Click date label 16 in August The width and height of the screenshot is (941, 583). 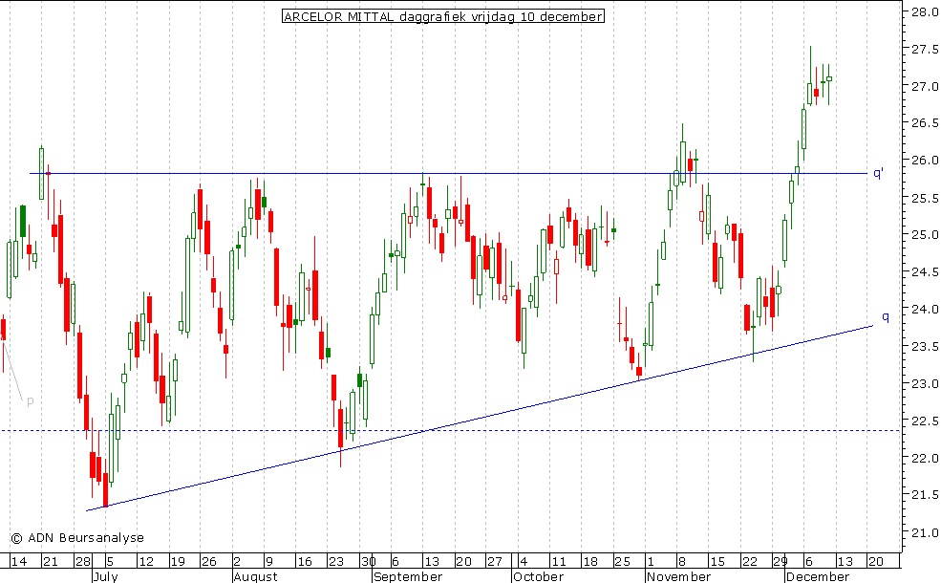305,561
